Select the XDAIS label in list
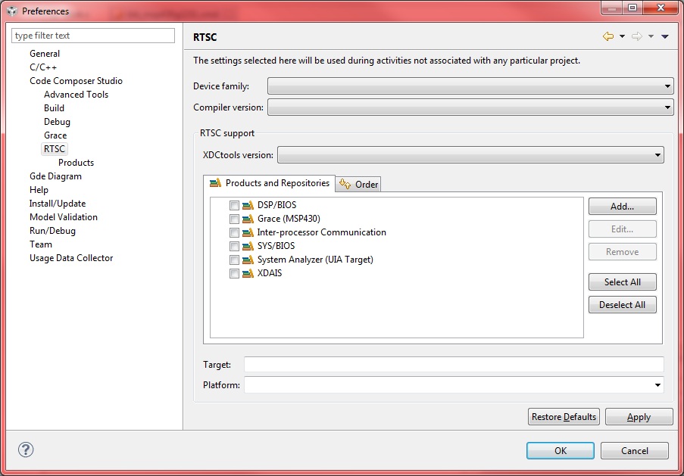The image size is (684, 476). pos(270,273)
